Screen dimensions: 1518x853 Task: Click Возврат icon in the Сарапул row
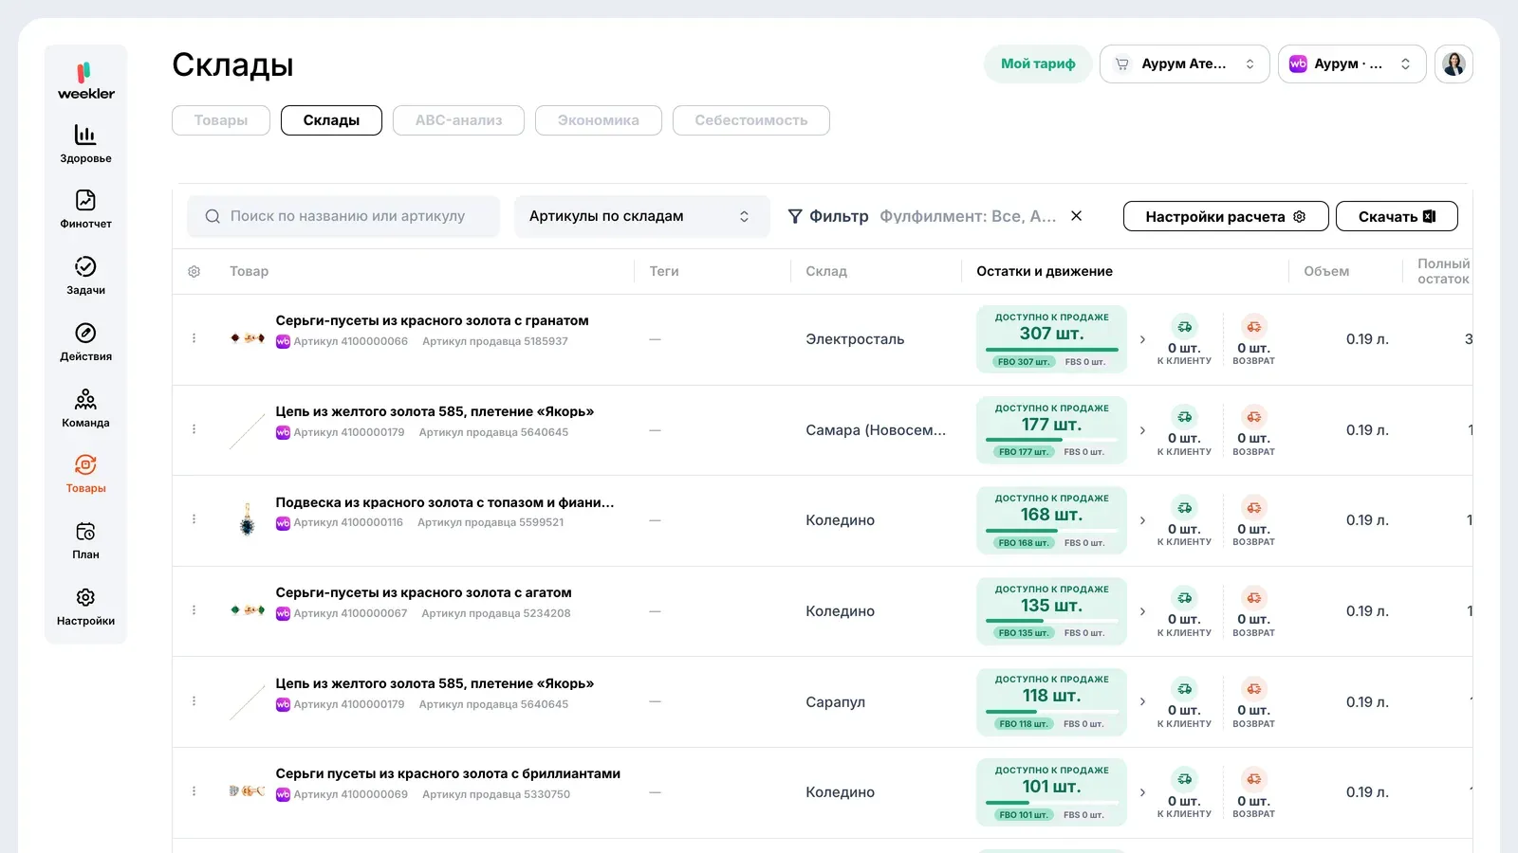click(x=1253, y=689)
